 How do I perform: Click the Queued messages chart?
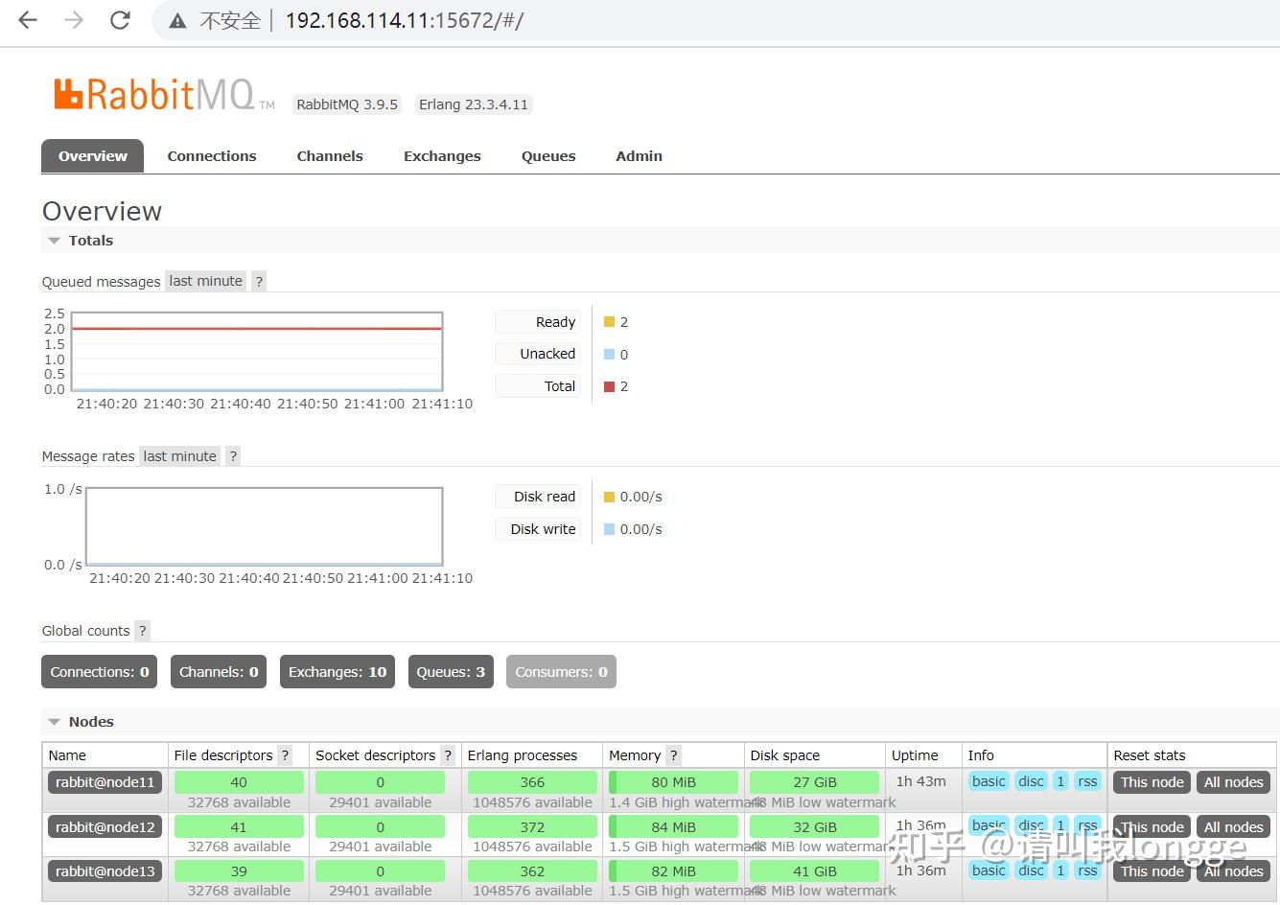click(257, 351)
